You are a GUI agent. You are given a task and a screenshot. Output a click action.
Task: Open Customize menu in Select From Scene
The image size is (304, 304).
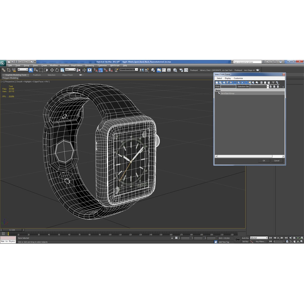tap(238, 78)
